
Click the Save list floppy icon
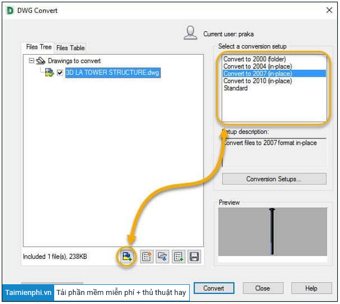(x=194, y=257)
